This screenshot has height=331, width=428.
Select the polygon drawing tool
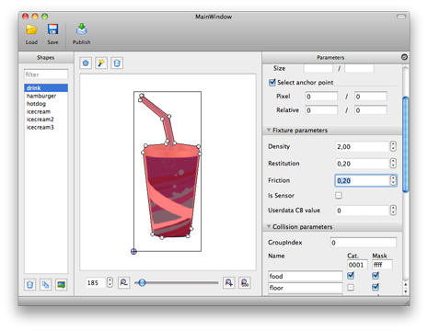click(x=86, y=63)
